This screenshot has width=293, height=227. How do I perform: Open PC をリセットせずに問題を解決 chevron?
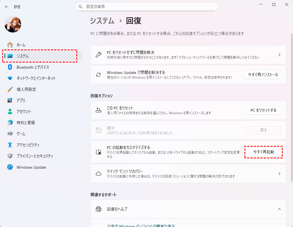[x=279, y=55]
